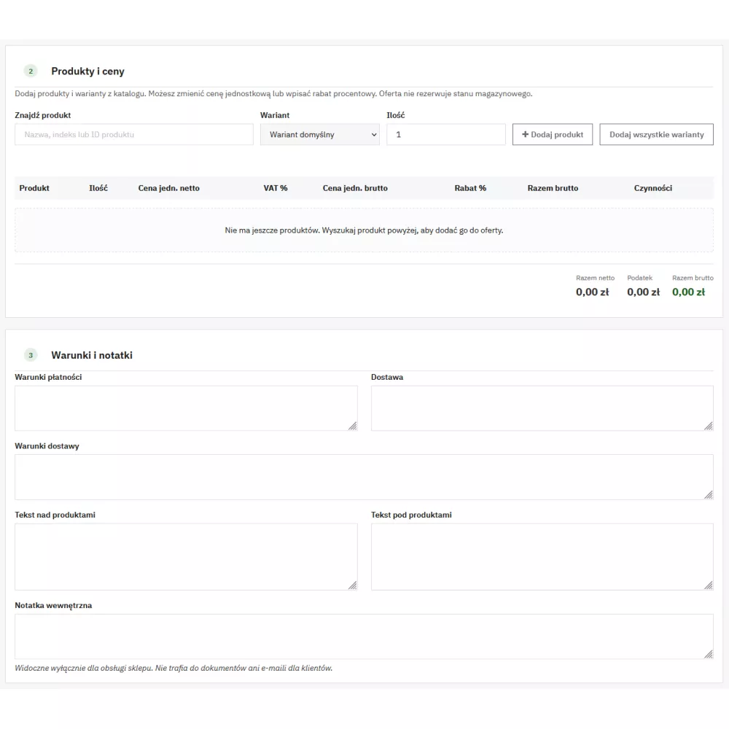Click resize handle of Tekst pod produktami
The image size is (729, 729).
709,585
